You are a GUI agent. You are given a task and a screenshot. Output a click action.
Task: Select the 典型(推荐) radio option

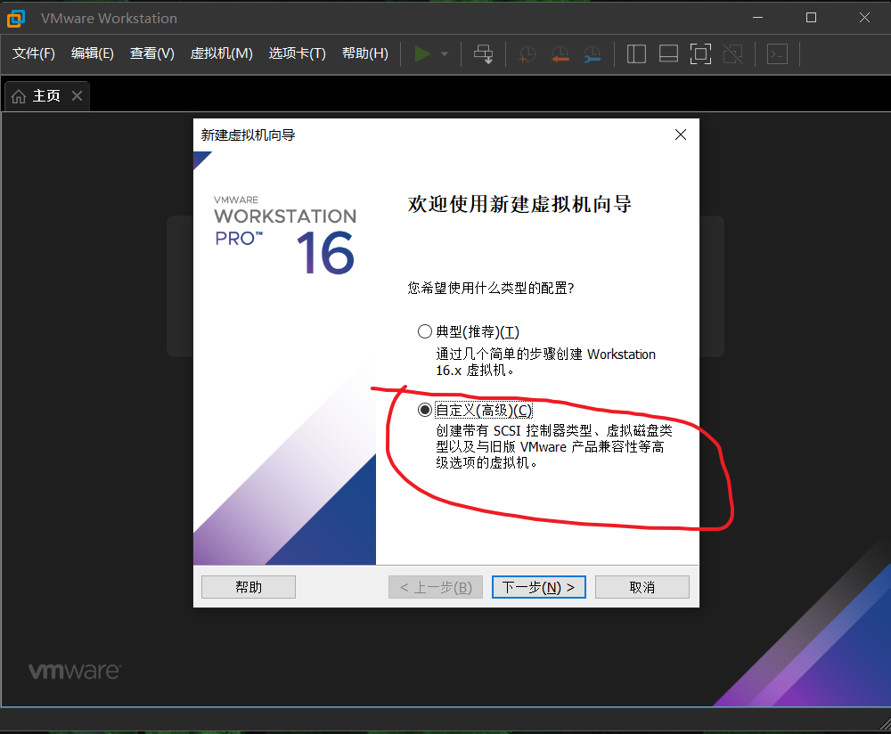pos(424,331)
